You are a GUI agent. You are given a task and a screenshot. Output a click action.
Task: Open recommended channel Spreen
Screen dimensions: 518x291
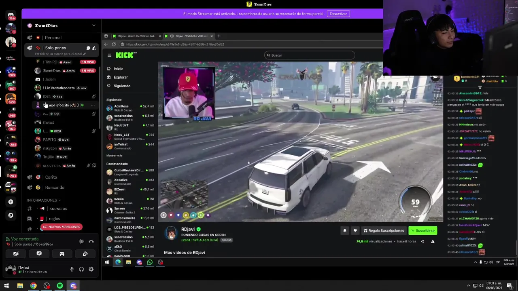click(130, 210)
